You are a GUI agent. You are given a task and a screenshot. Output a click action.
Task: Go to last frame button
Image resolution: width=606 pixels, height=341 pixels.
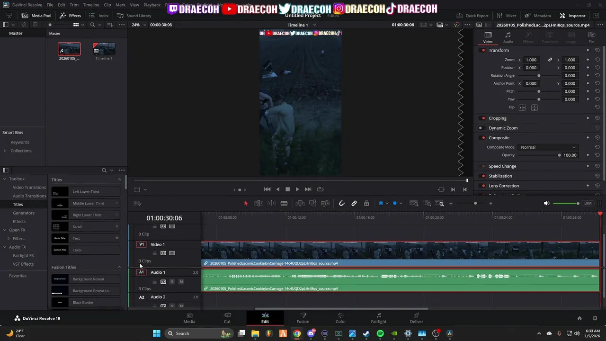point(308,189)
